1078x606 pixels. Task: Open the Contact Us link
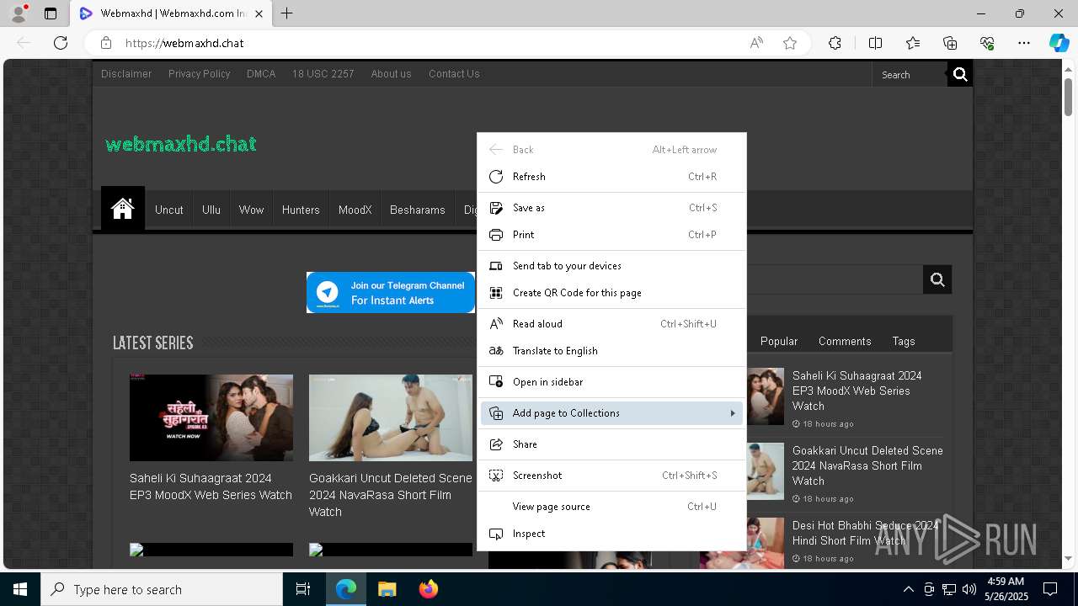[x=454, y=74]
